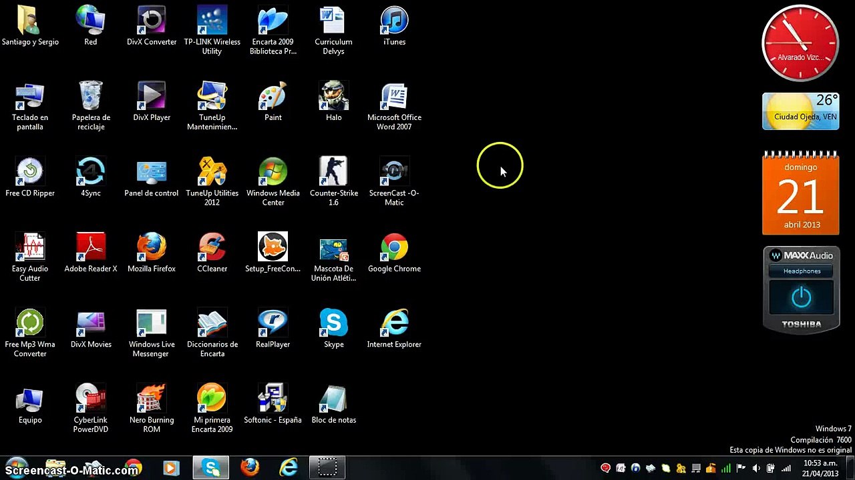Click the Show desktop button
Screen dimensions: 855x480
click(x=850, y=468)
